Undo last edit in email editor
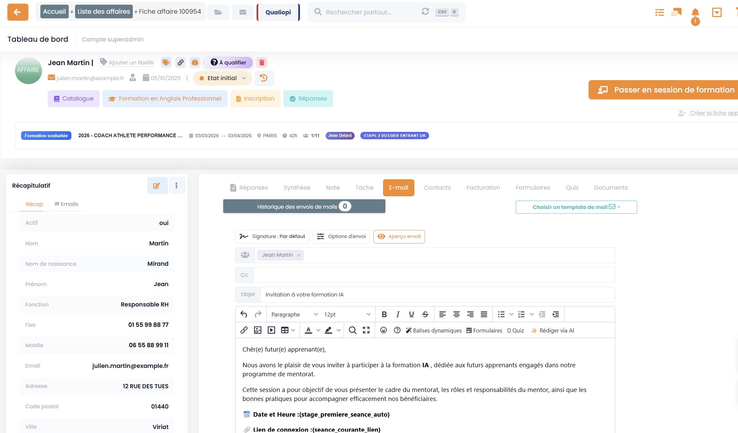 (244, 314)
